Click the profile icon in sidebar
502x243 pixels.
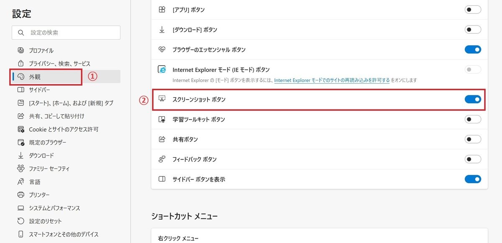pos(21,50)
